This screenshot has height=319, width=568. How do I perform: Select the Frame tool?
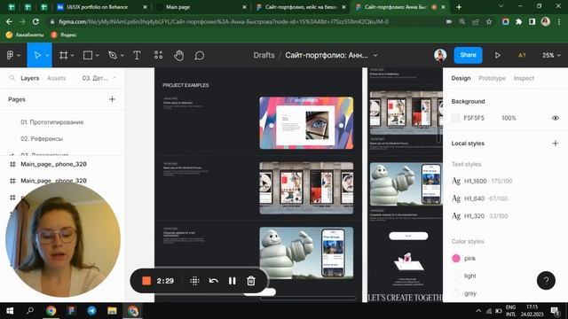(x=63, y=55)
